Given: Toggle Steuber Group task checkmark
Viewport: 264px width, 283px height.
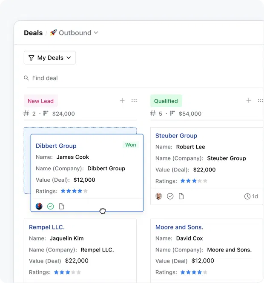Looking at the screenshot, I should 170,196.
